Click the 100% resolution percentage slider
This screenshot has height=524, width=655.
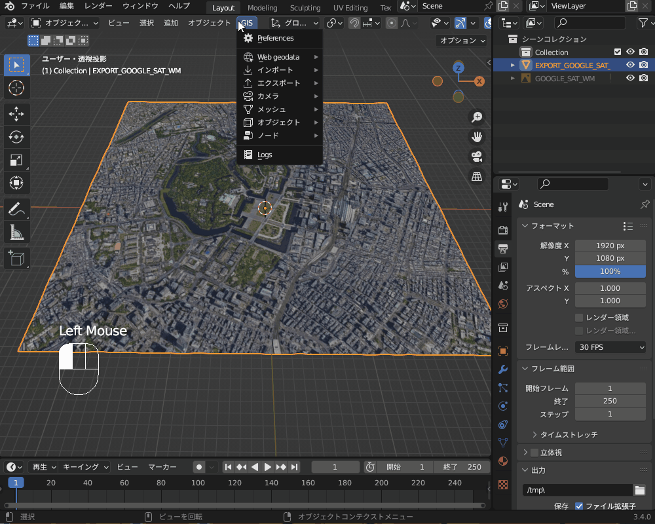click(610, 271)
